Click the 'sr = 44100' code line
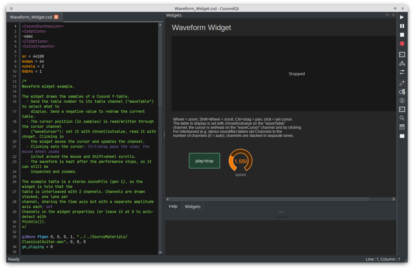The image size is (414, 270). click(33, 56)
